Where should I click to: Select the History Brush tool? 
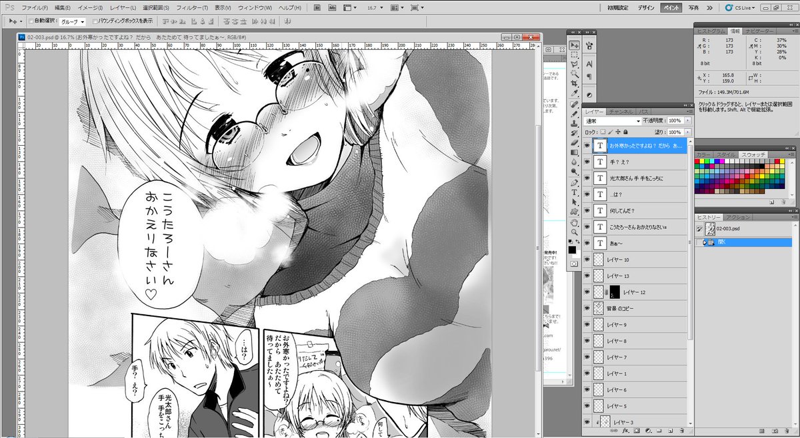click(x=575, y=132)
